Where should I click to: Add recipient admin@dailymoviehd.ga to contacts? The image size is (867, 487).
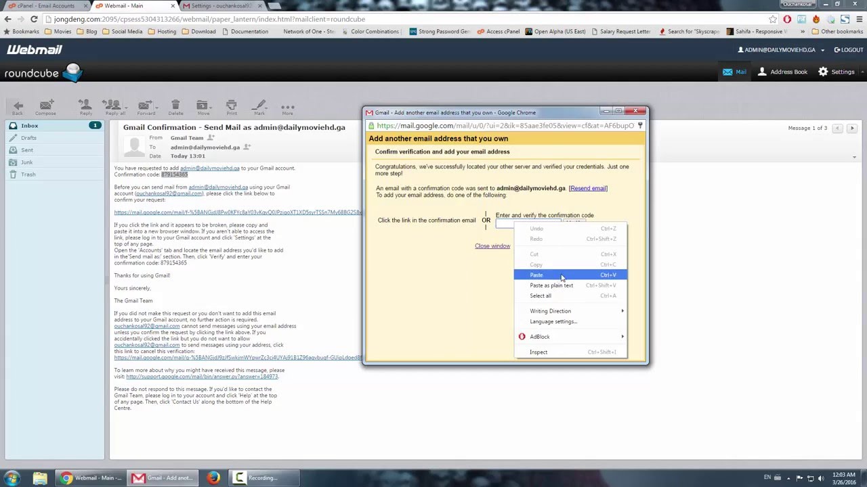[x=247, y=147]
